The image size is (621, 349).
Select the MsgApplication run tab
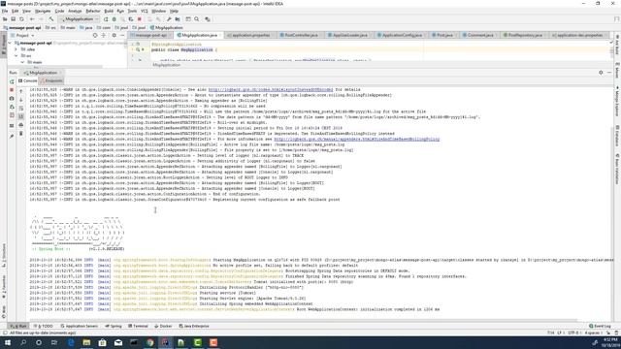click(42, 73)
